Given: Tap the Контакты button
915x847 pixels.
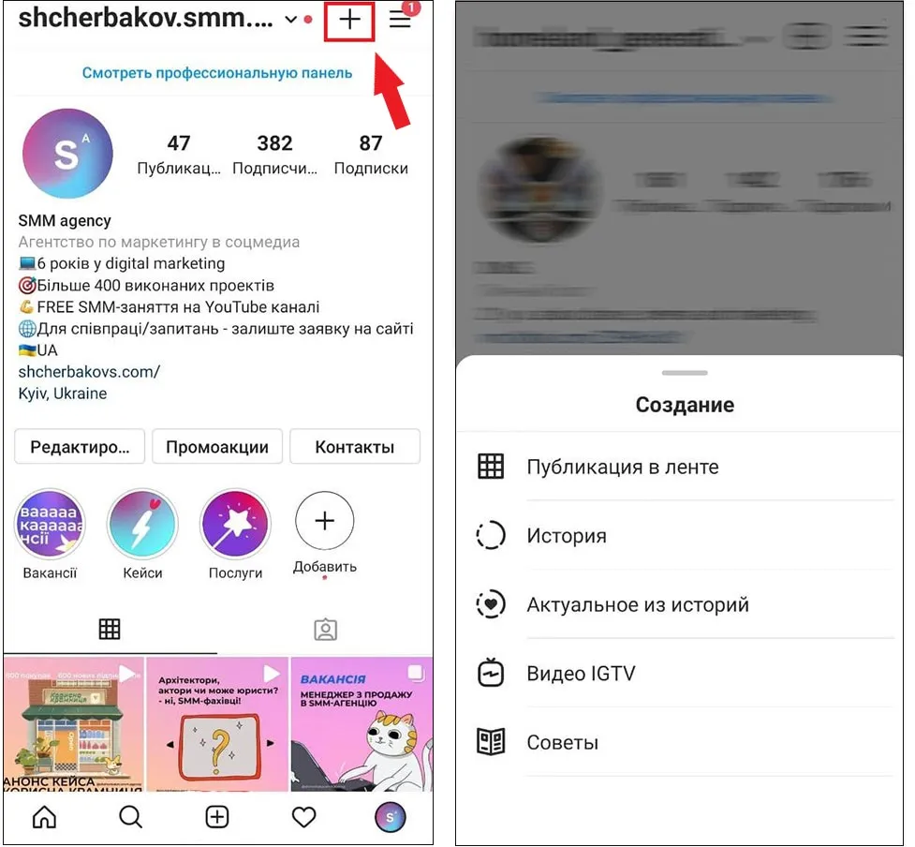Looking at the screenshot, I should (355, 447).
